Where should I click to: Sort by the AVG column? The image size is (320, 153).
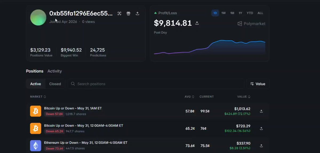(189, 97)
